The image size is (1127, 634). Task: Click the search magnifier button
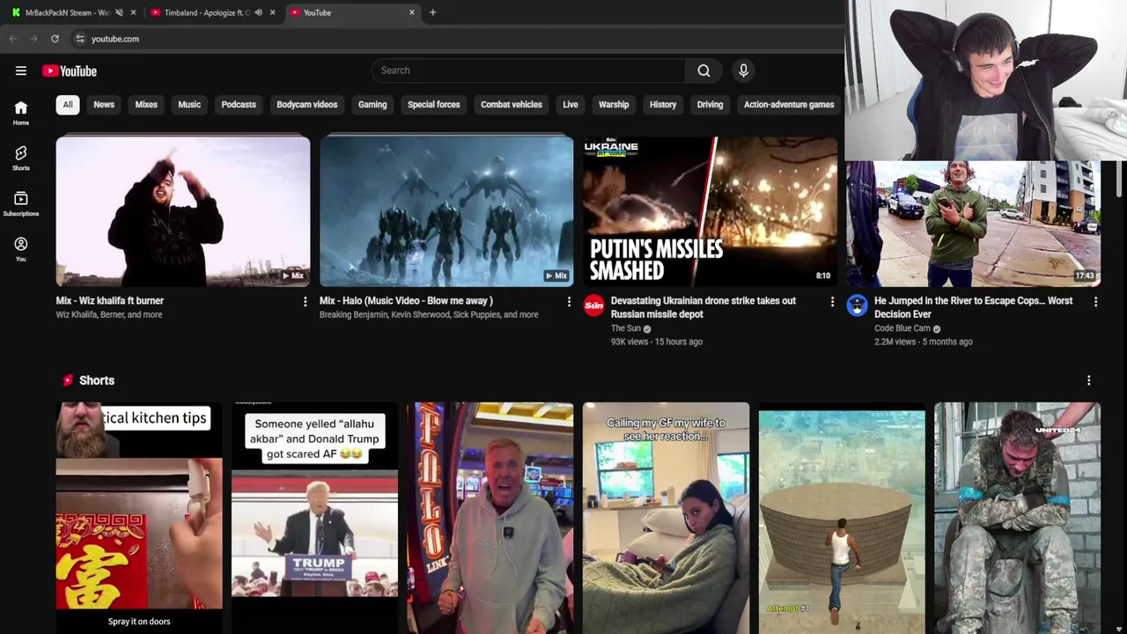tap(703, 70)
